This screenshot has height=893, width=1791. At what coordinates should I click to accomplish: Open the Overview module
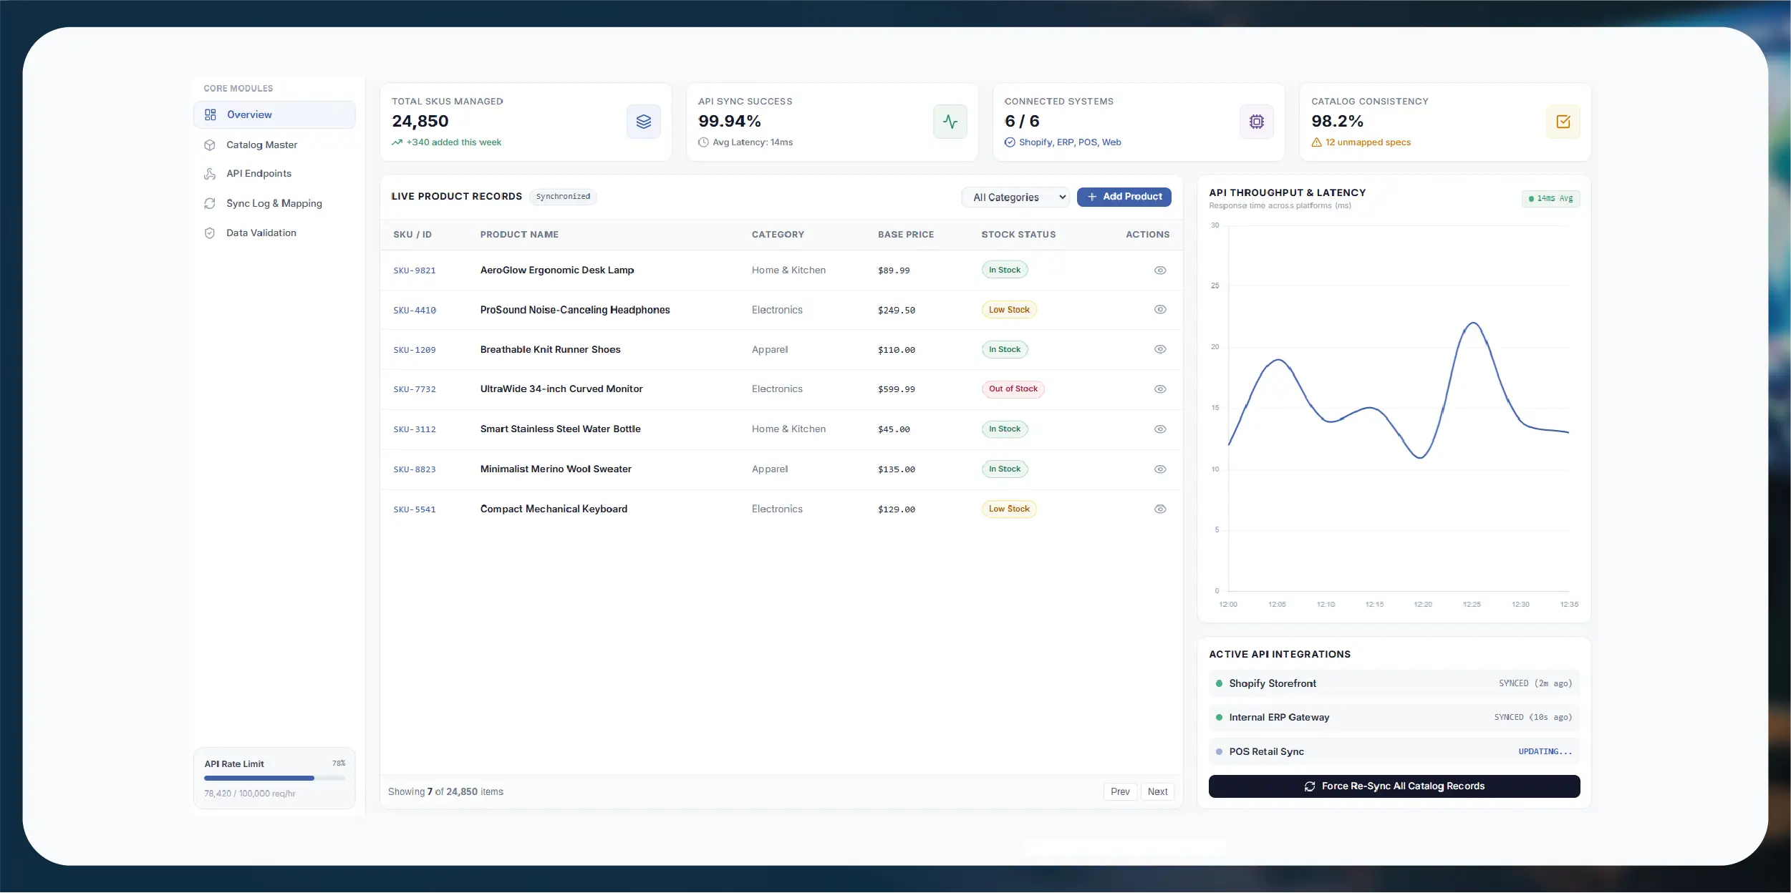(274, 114)
